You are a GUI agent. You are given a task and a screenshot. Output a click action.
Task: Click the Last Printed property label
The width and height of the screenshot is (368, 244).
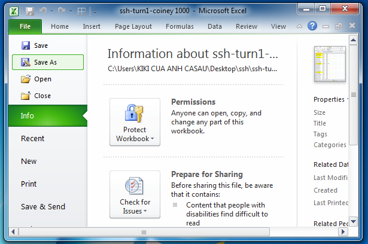(x=331, y=203)
